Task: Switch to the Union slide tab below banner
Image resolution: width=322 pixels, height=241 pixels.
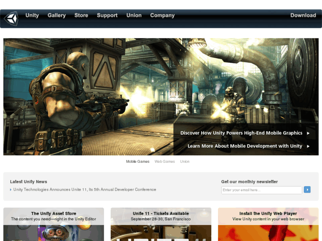Action: coord(185,161)
